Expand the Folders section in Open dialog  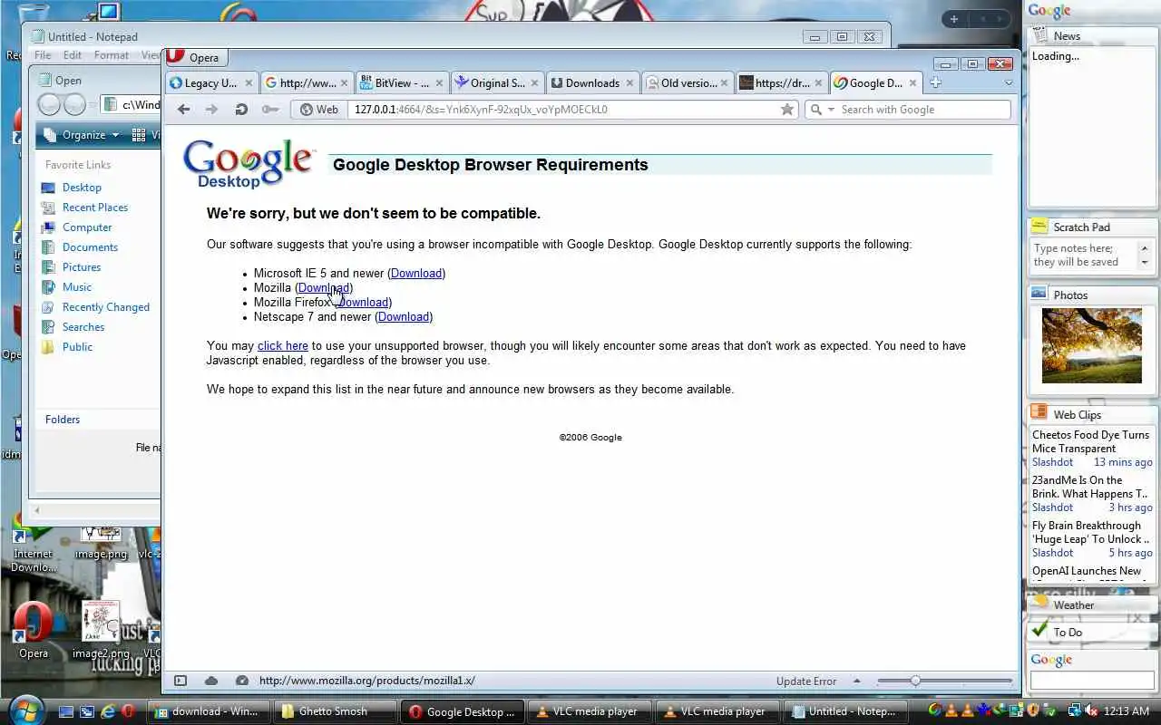pos(63,420)
